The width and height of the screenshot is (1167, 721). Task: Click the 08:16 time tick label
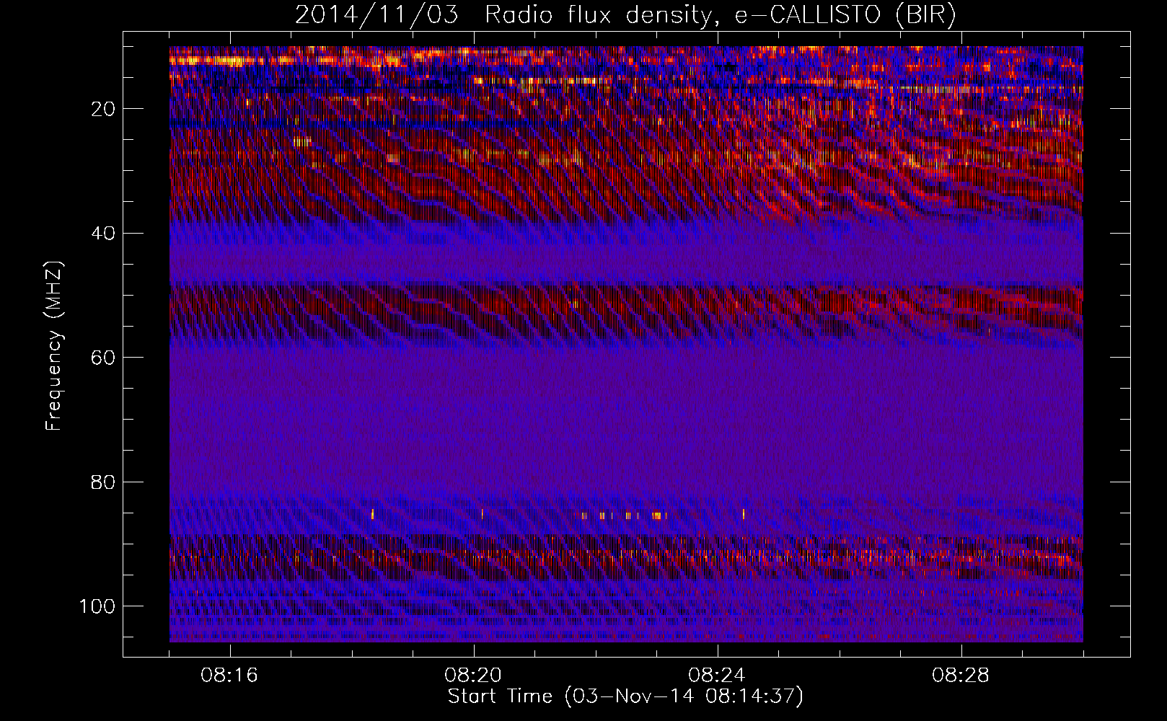click(x=229, y=676)
